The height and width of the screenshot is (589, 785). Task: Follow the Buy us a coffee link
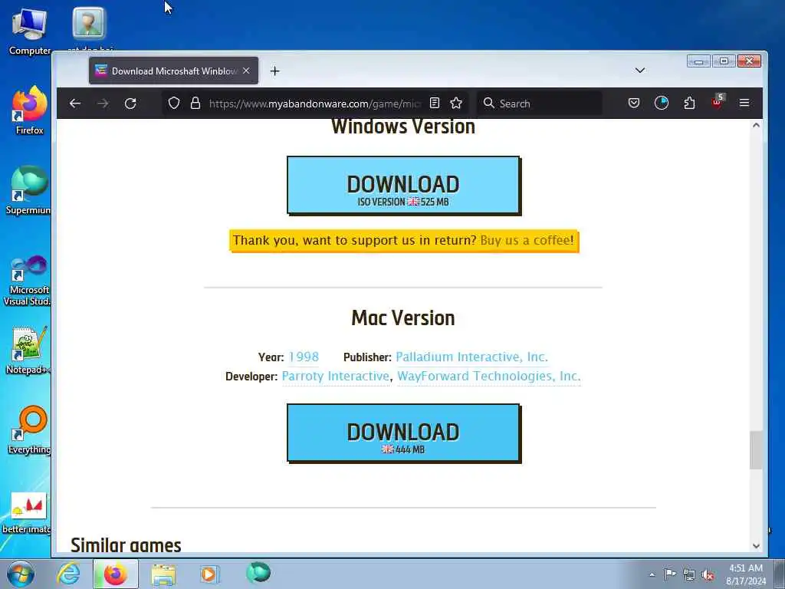click(x=527, y=240)
